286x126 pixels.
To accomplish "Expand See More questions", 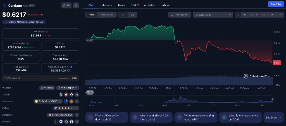I will (273, 117).
